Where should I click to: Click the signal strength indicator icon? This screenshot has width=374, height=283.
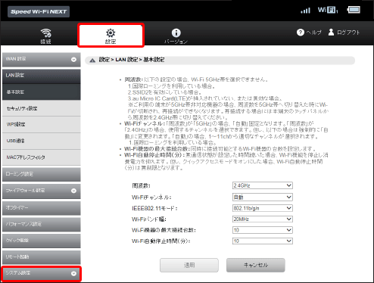pos(305,11)
